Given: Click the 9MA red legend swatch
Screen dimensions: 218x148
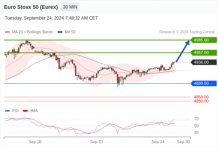Looking at the screenshot, I should click(x=25, y=111).
